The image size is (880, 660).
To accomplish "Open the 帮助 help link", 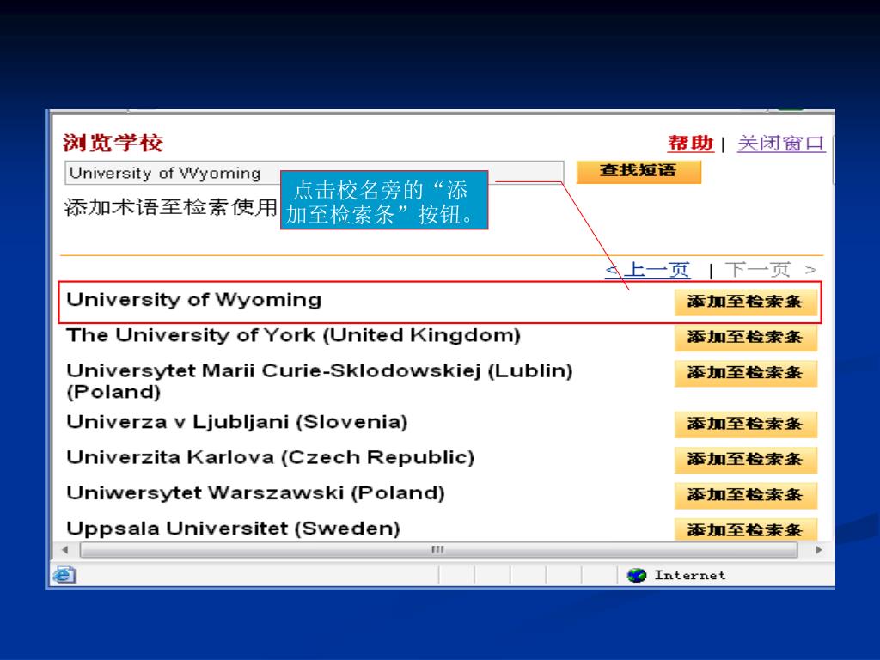I will 690,144.
